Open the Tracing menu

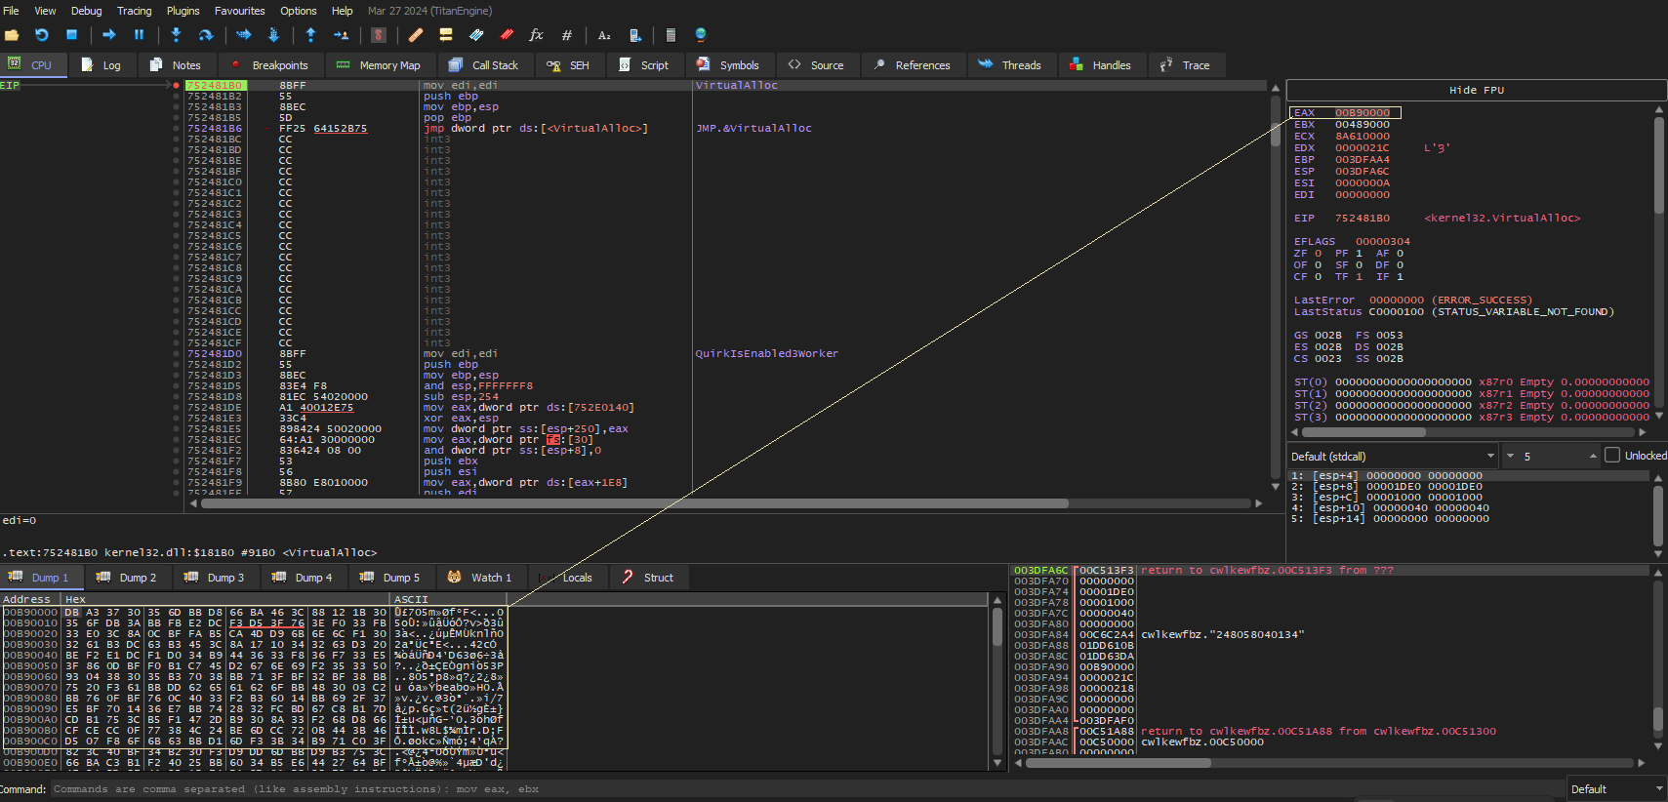pyautogui.click(x=135, y=11)
